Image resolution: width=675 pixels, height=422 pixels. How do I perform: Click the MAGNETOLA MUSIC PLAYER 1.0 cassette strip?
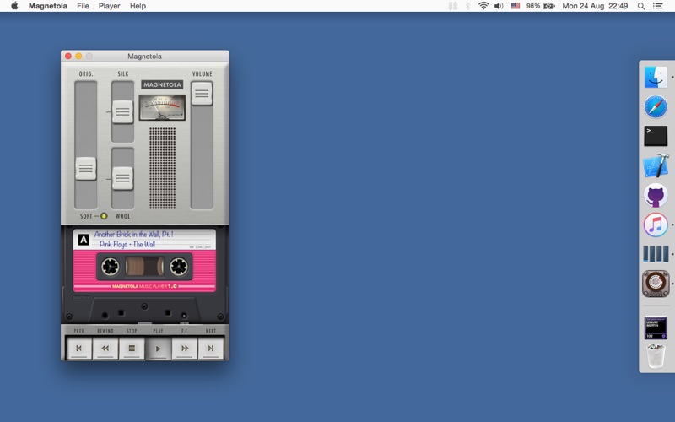coord(144,286)
